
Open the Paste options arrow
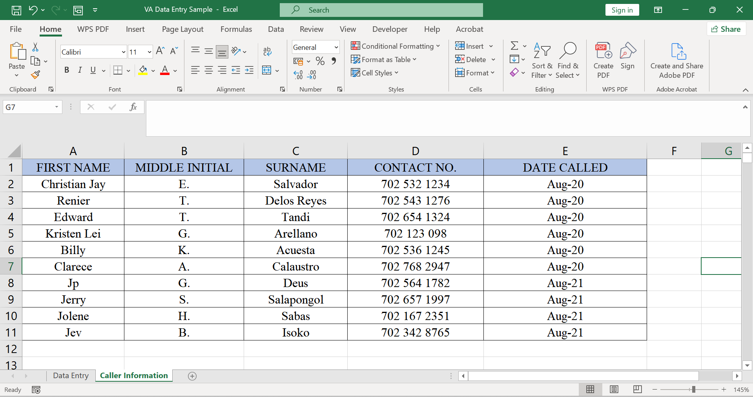click(x=16, y=75)
